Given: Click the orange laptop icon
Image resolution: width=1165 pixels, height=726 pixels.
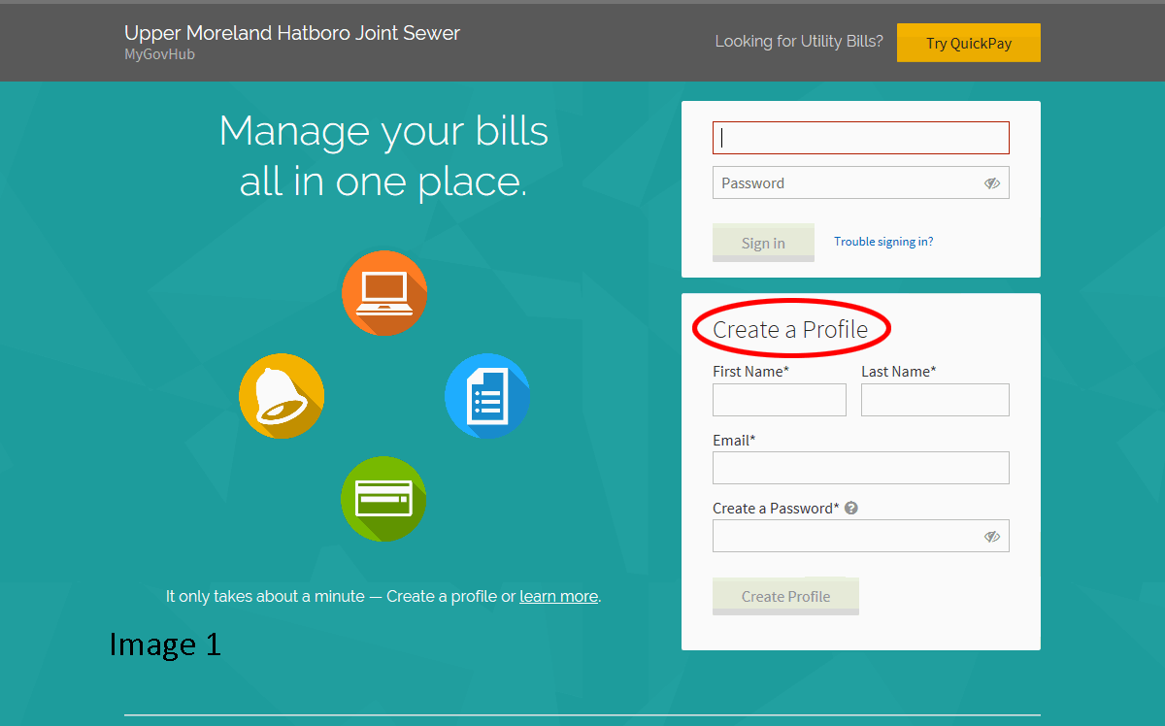Looking at the screenshot, I should point(383,292).
